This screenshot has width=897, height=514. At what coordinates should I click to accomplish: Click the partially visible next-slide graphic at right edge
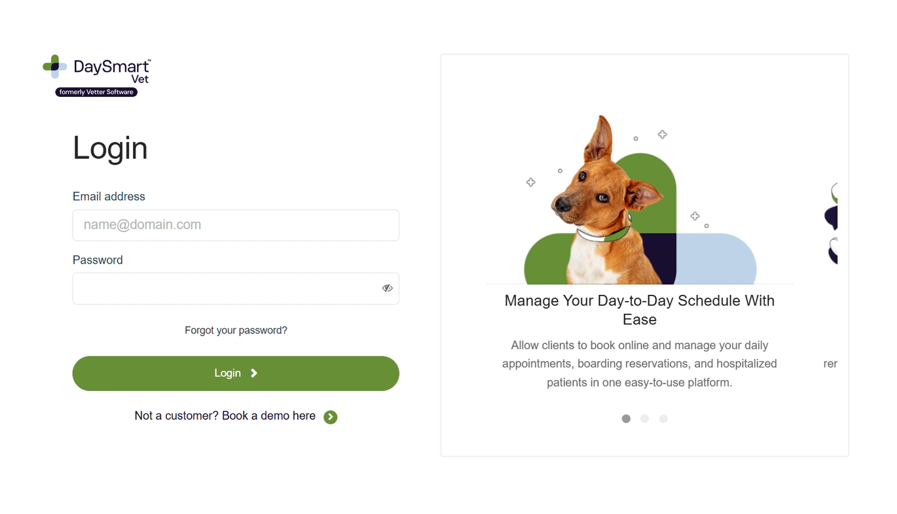pos(830,222)
